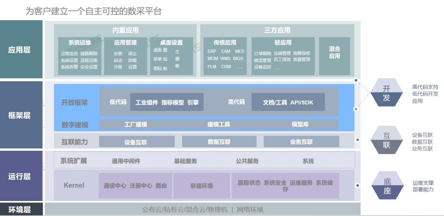Screen dimensions: 444x216
Task: Select the 混合应用 box
Action: tap(334, 56)
